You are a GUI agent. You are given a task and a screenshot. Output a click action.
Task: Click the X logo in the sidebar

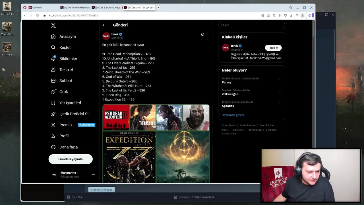pos(53,25)
